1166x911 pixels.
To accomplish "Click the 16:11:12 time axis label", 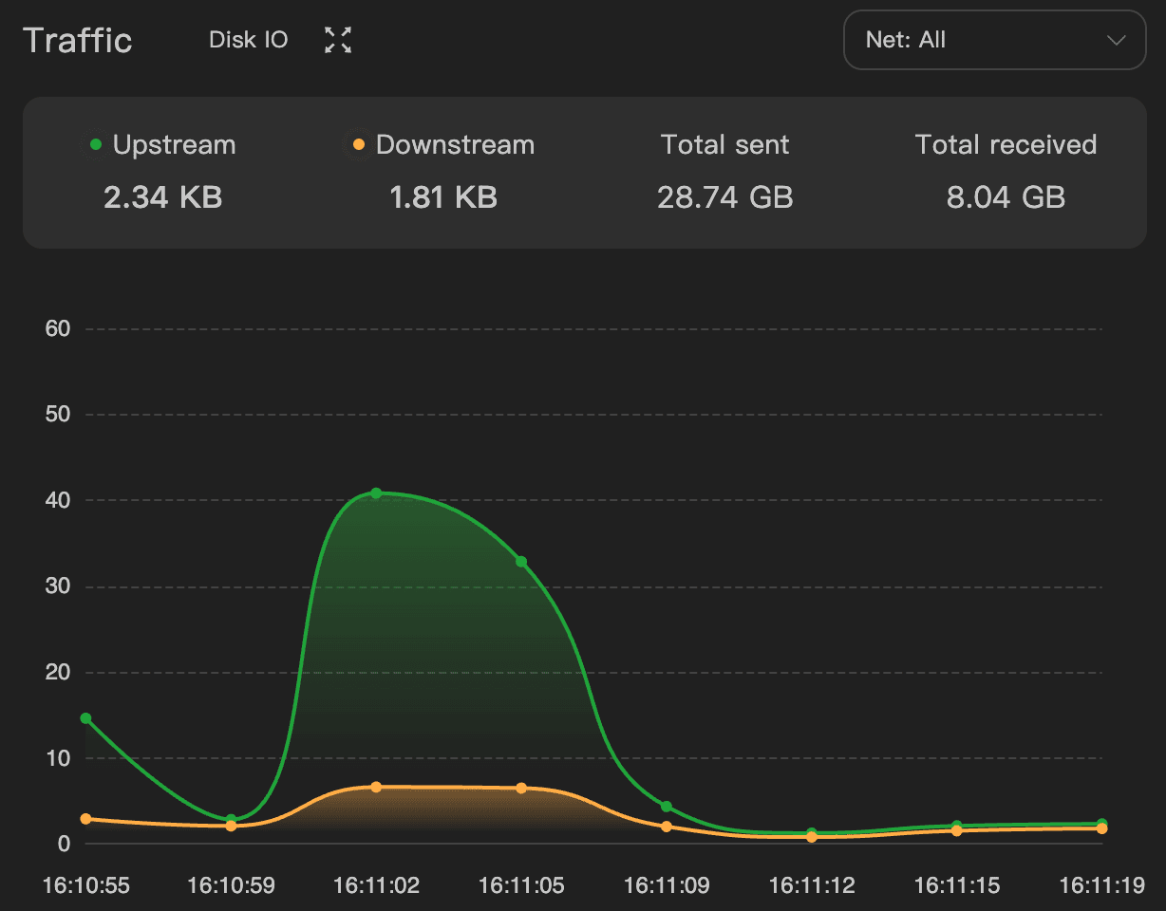I will (x=812, y=886).
